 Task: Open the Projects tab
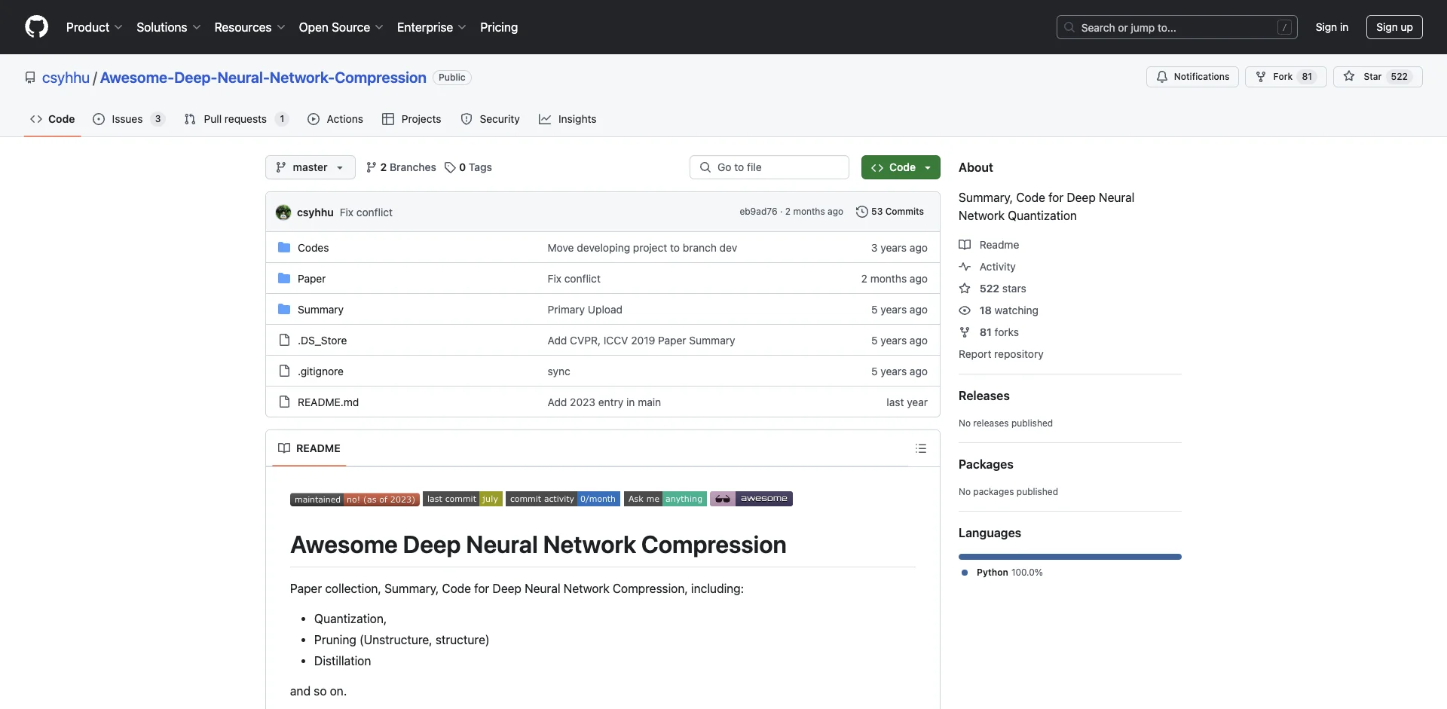click(411, 119)
